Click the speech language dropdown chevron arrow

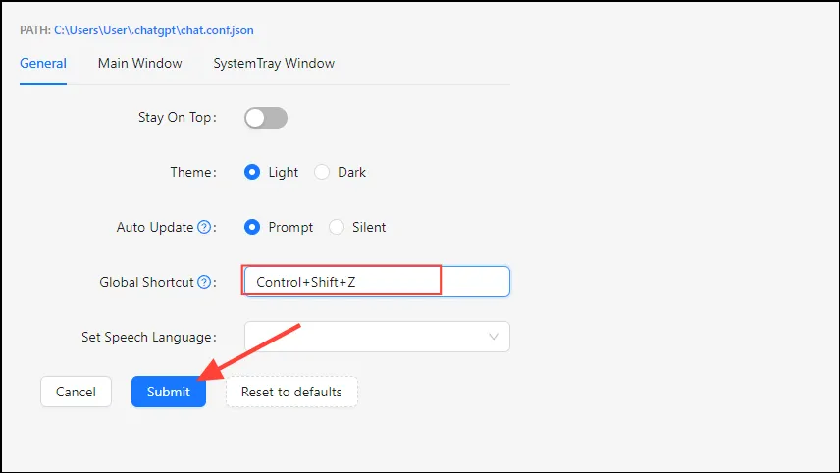point(494,337)
